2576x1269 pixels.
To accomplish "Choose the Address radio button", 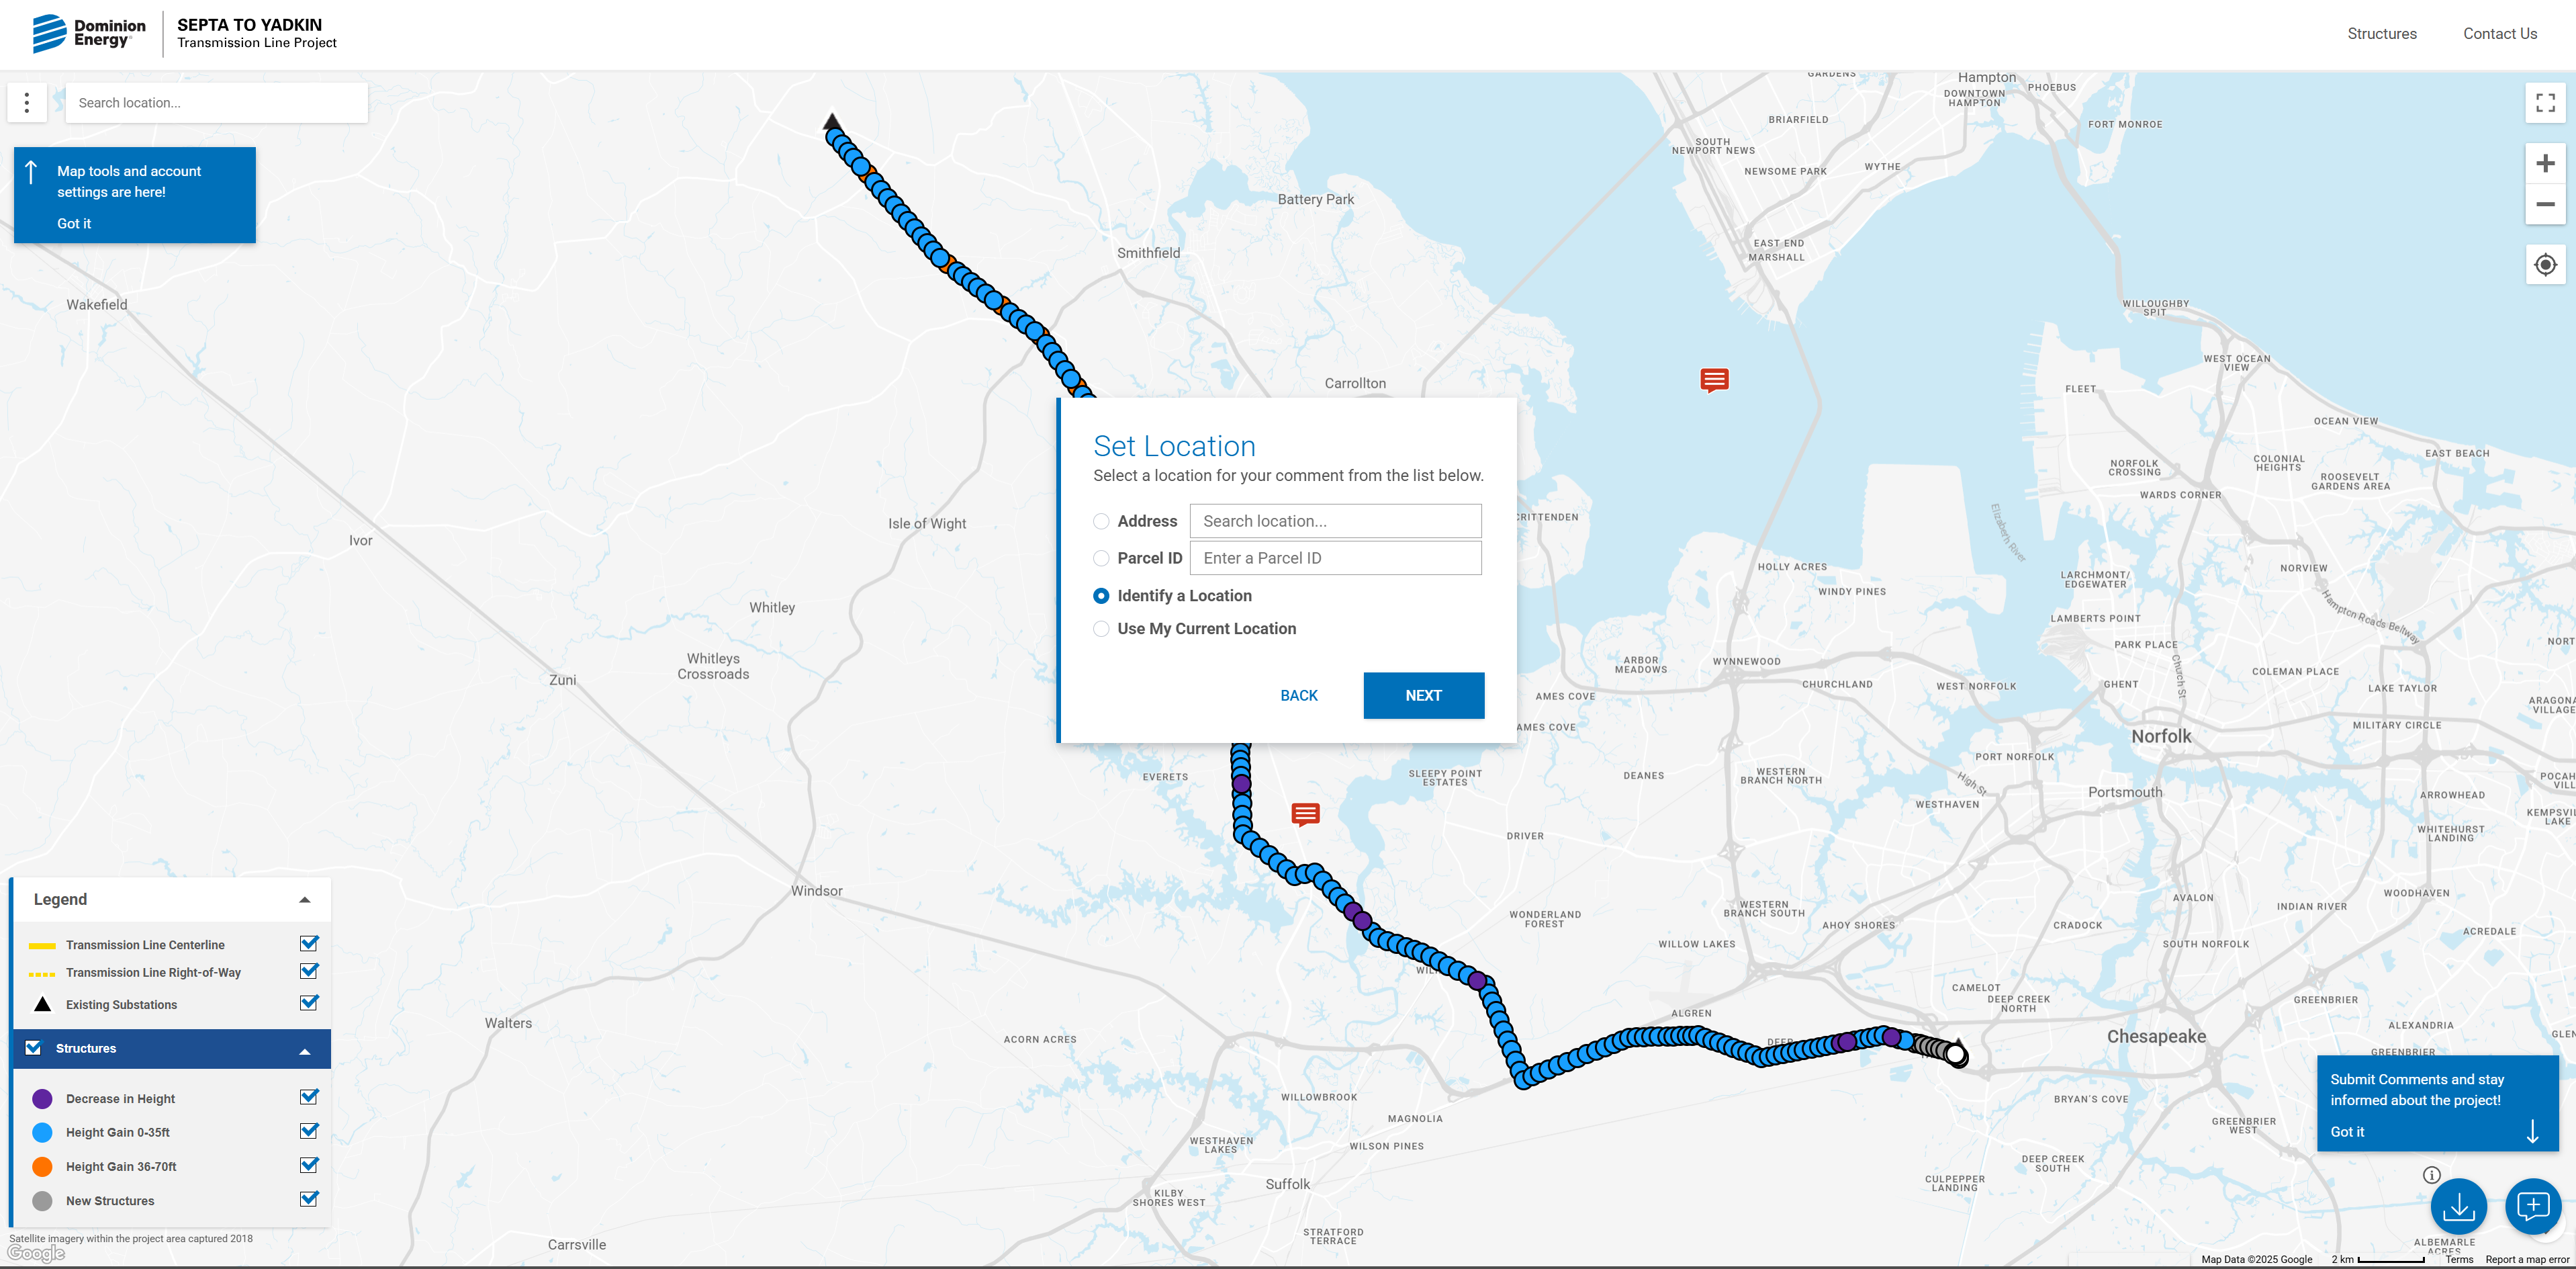I will coord(1101,521).
